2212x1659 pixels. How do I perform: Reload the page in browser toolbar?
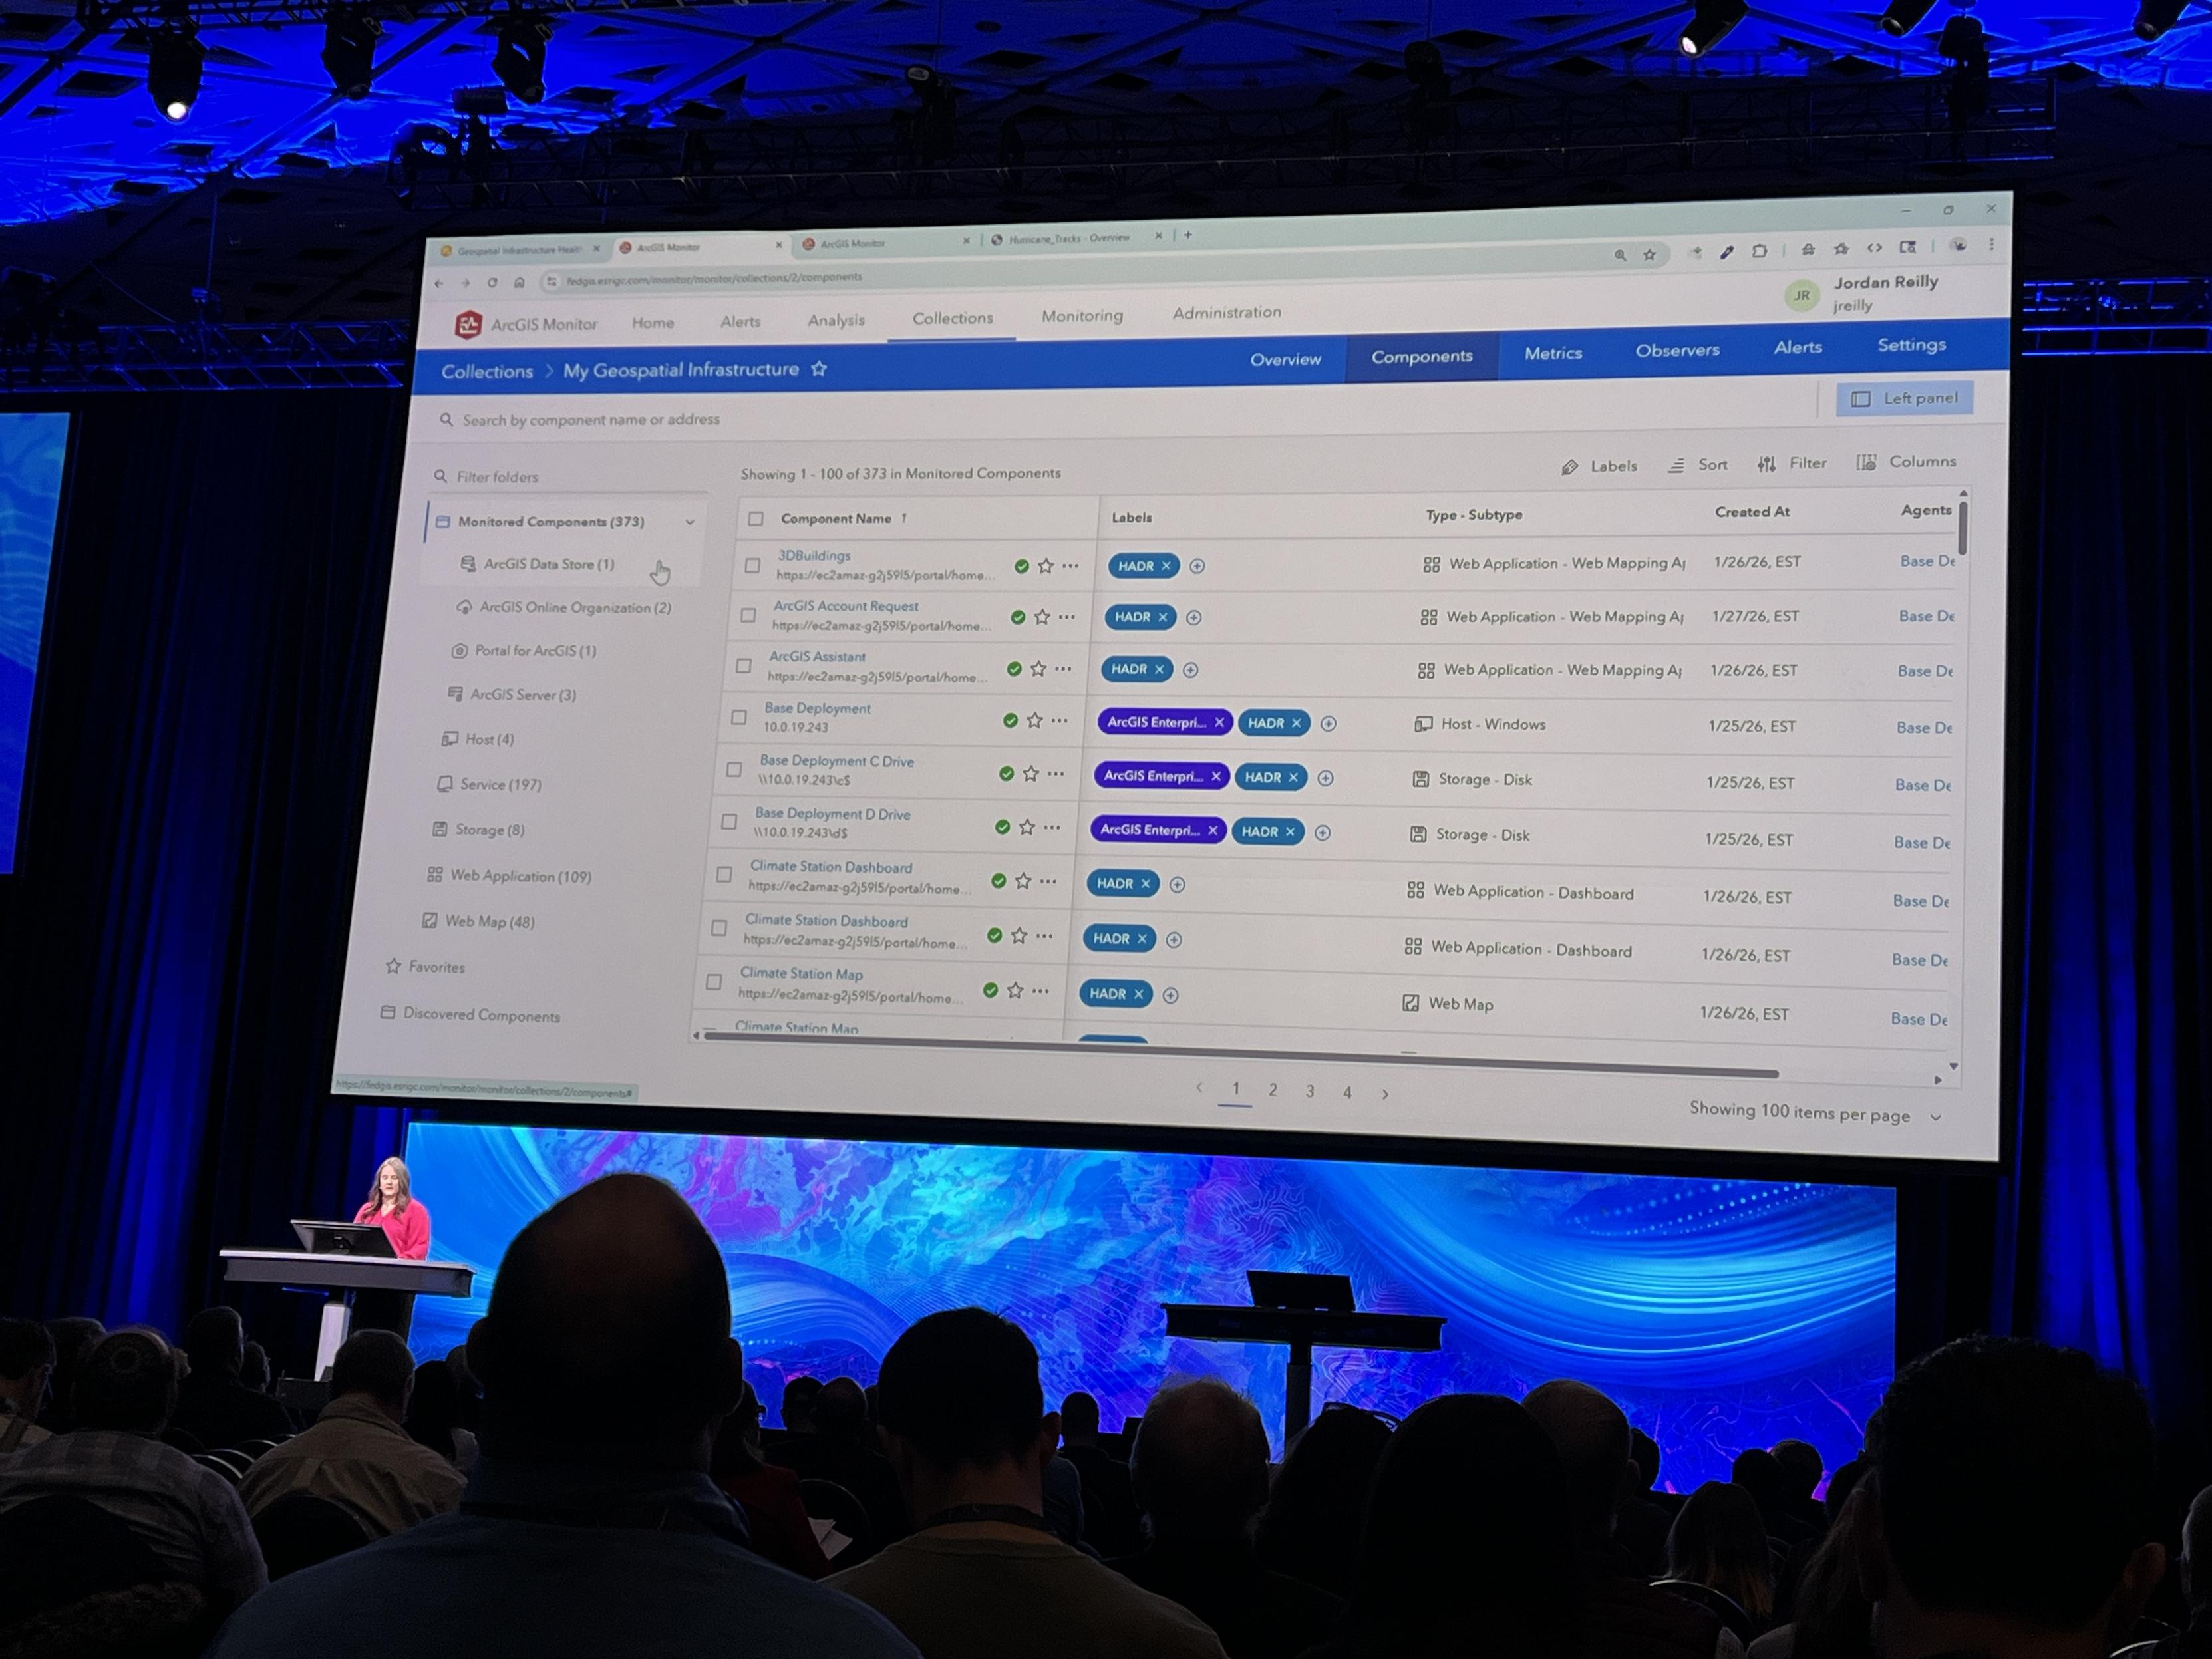[x=492, y=283]
